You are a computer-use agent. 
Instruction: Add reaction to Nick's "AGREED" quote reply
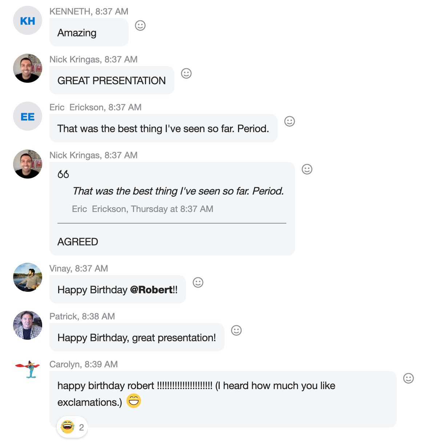tap(307, 169)
